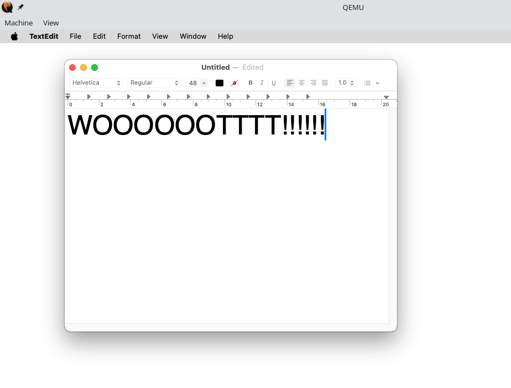Close the Untitled window
Image resolution: width=511 pixels, height=388 pixels.
pyautogui.click(x=72, y=68)
